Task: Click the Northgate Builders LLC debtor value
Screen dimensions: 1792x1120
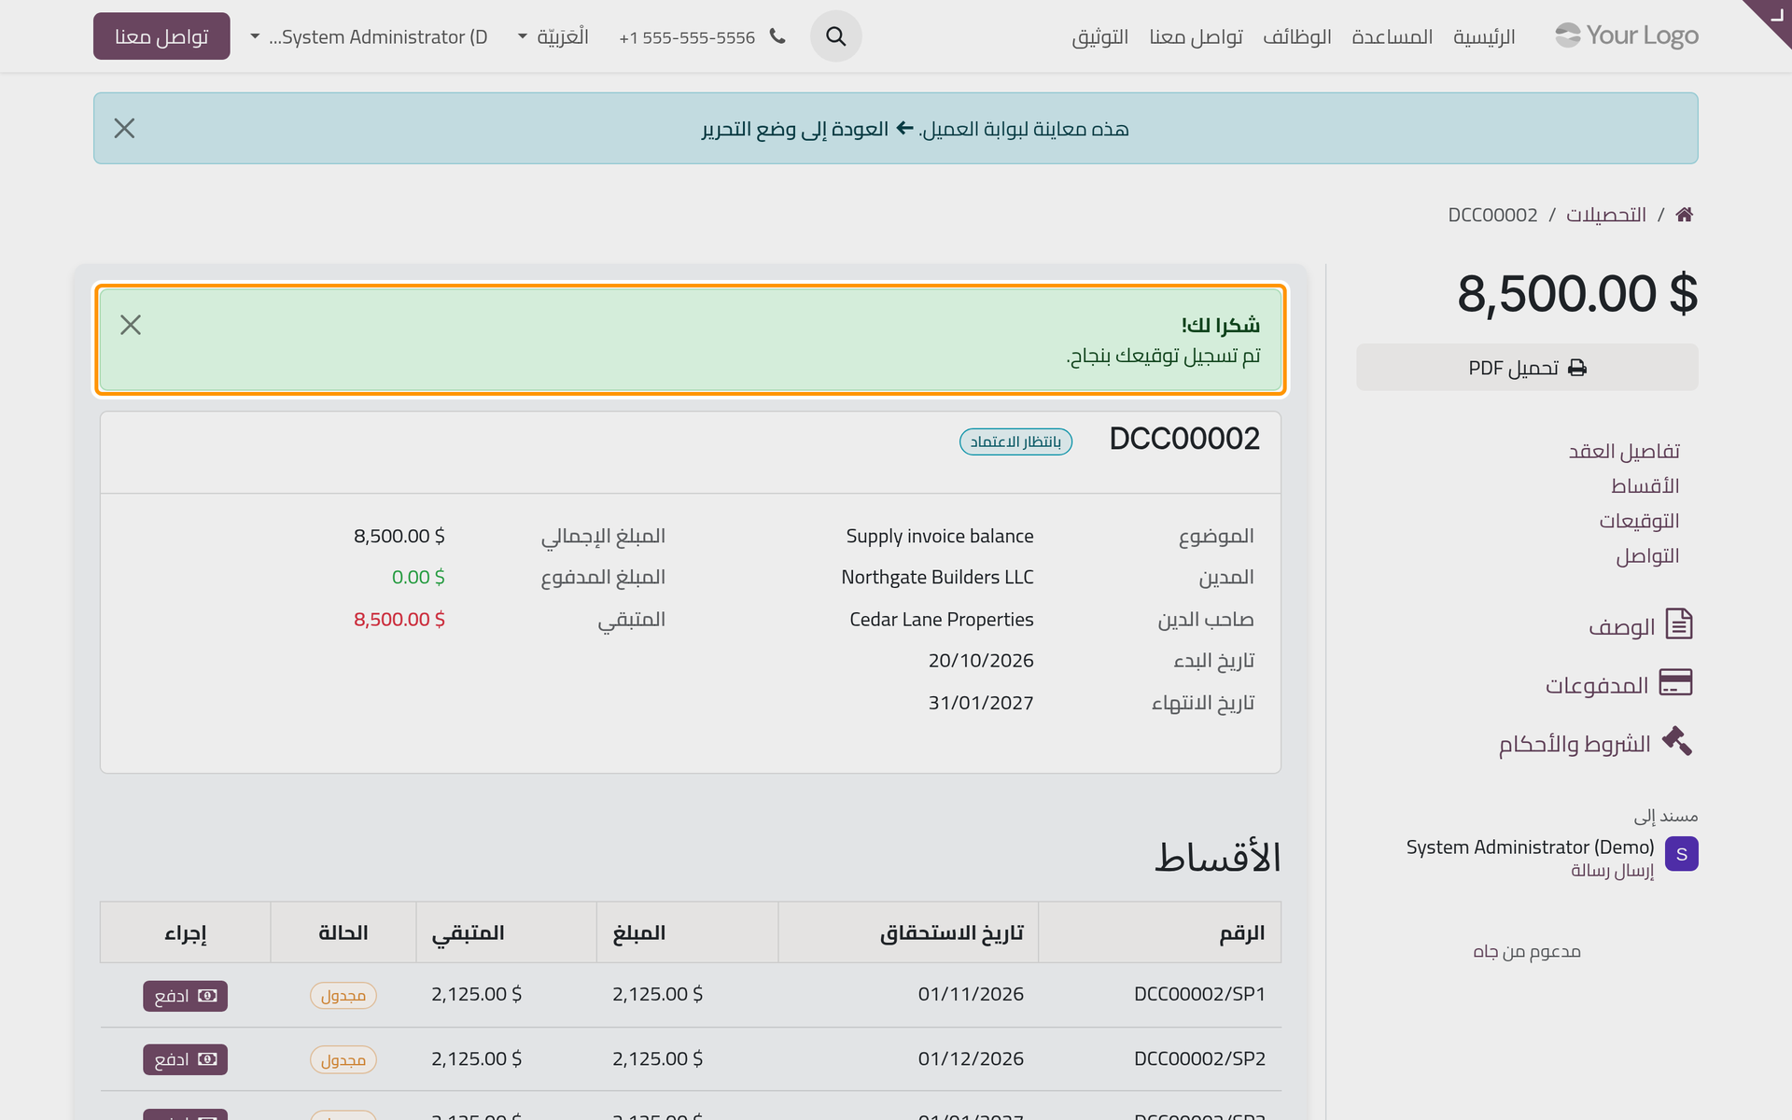Action: pos(937,577)
